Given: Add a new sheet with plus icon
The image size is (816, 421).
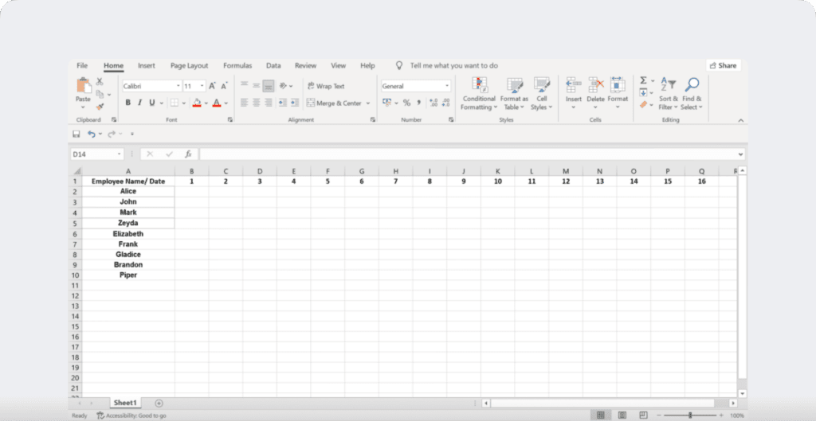Looking at the screenshot, I should coord(159,403).
